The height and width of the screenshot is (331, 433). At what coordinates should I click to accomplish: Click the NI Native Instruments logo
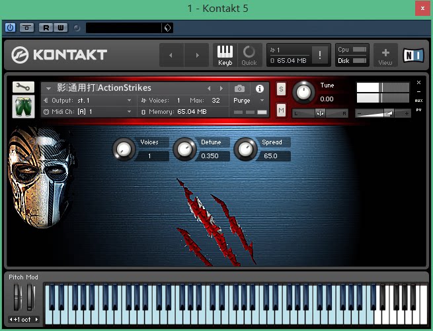click(x=413, y=55)
